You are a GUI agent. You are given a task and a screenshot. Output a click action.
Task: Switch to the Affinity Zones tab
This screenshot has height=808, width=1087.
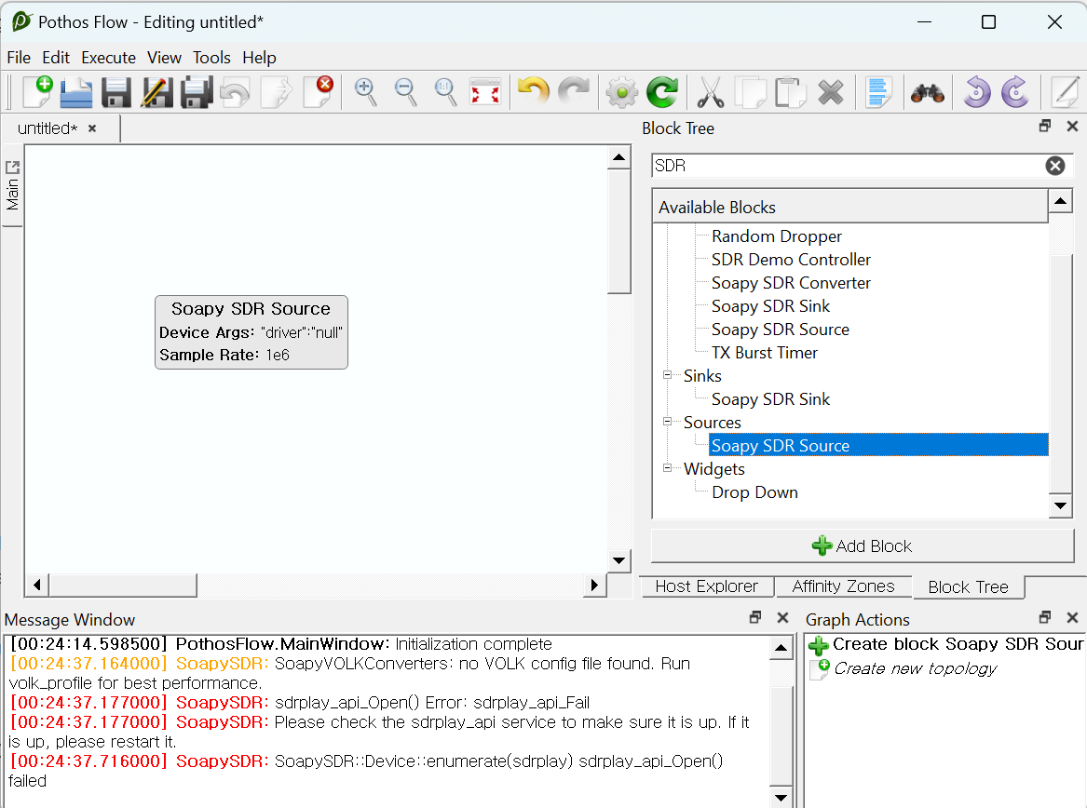(x=843, y=586)
